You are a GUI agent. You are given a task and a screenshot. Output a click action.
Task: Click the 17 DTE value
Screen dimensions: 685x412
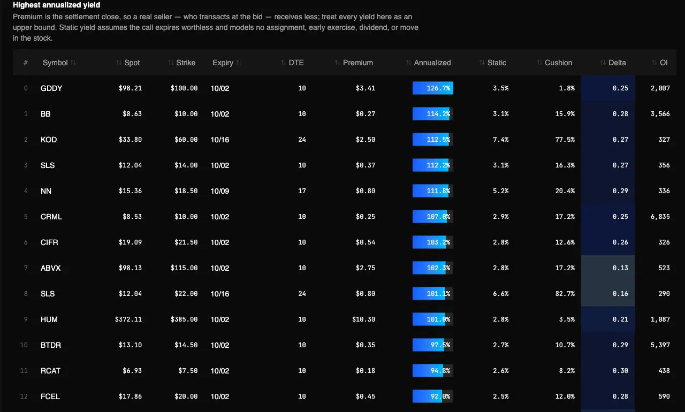(302, 191)
